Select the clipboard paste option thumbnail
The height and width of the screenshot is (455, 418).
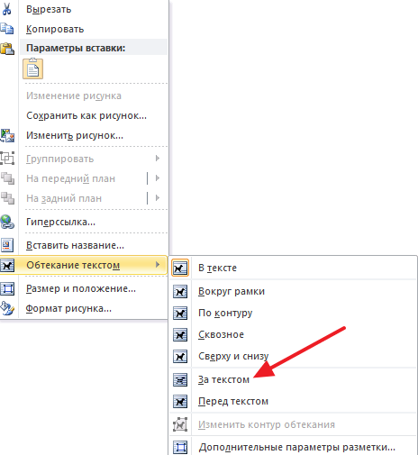click(33, 68)
